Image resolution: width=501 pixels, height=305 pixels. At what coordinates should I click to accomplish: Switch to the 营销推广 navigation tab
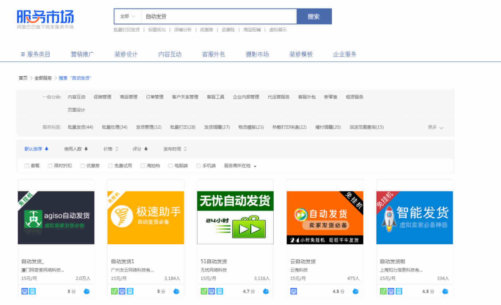click(82, 54)
